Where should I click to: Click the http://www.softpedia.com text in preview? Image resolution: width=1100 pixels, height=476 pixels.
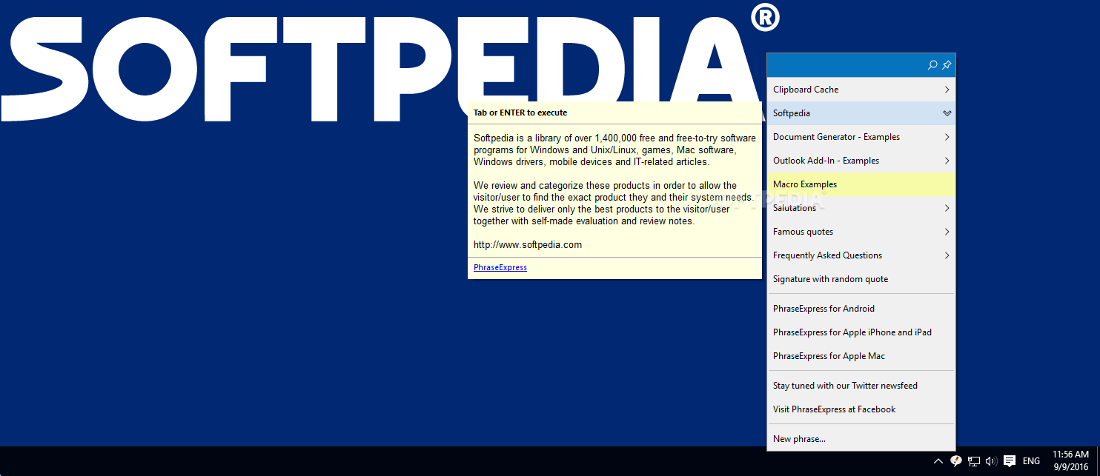tap(528, 244)
